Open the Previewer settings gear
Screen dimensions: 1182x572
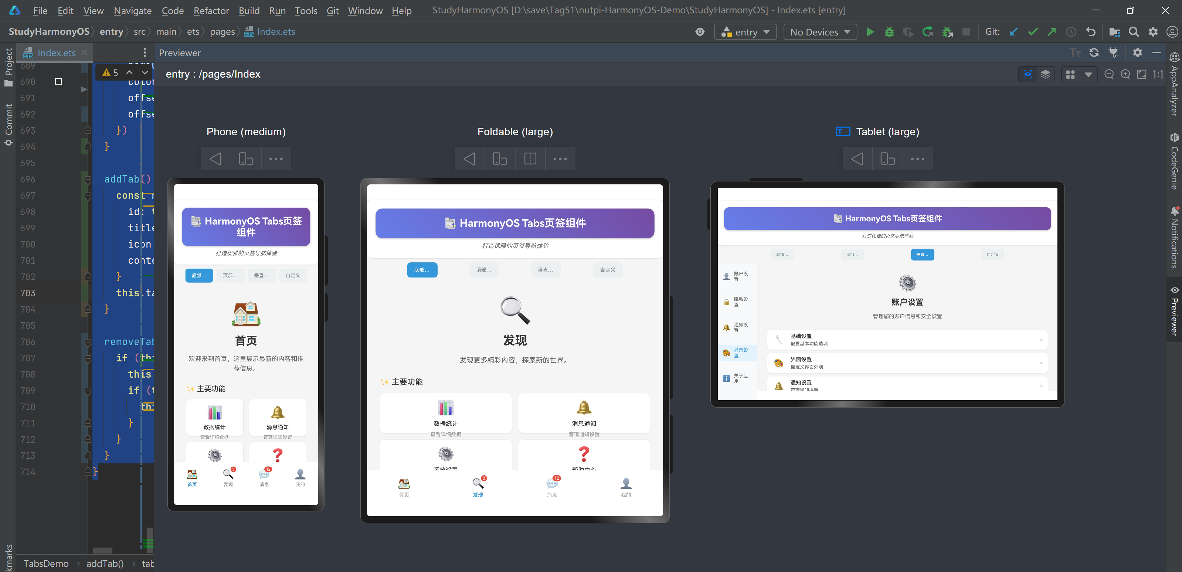[1137, 53]
